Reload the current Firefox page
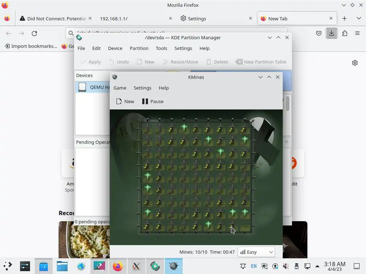Screen dimensions: 366x274 pyautogui.click(x=34, y=33)
